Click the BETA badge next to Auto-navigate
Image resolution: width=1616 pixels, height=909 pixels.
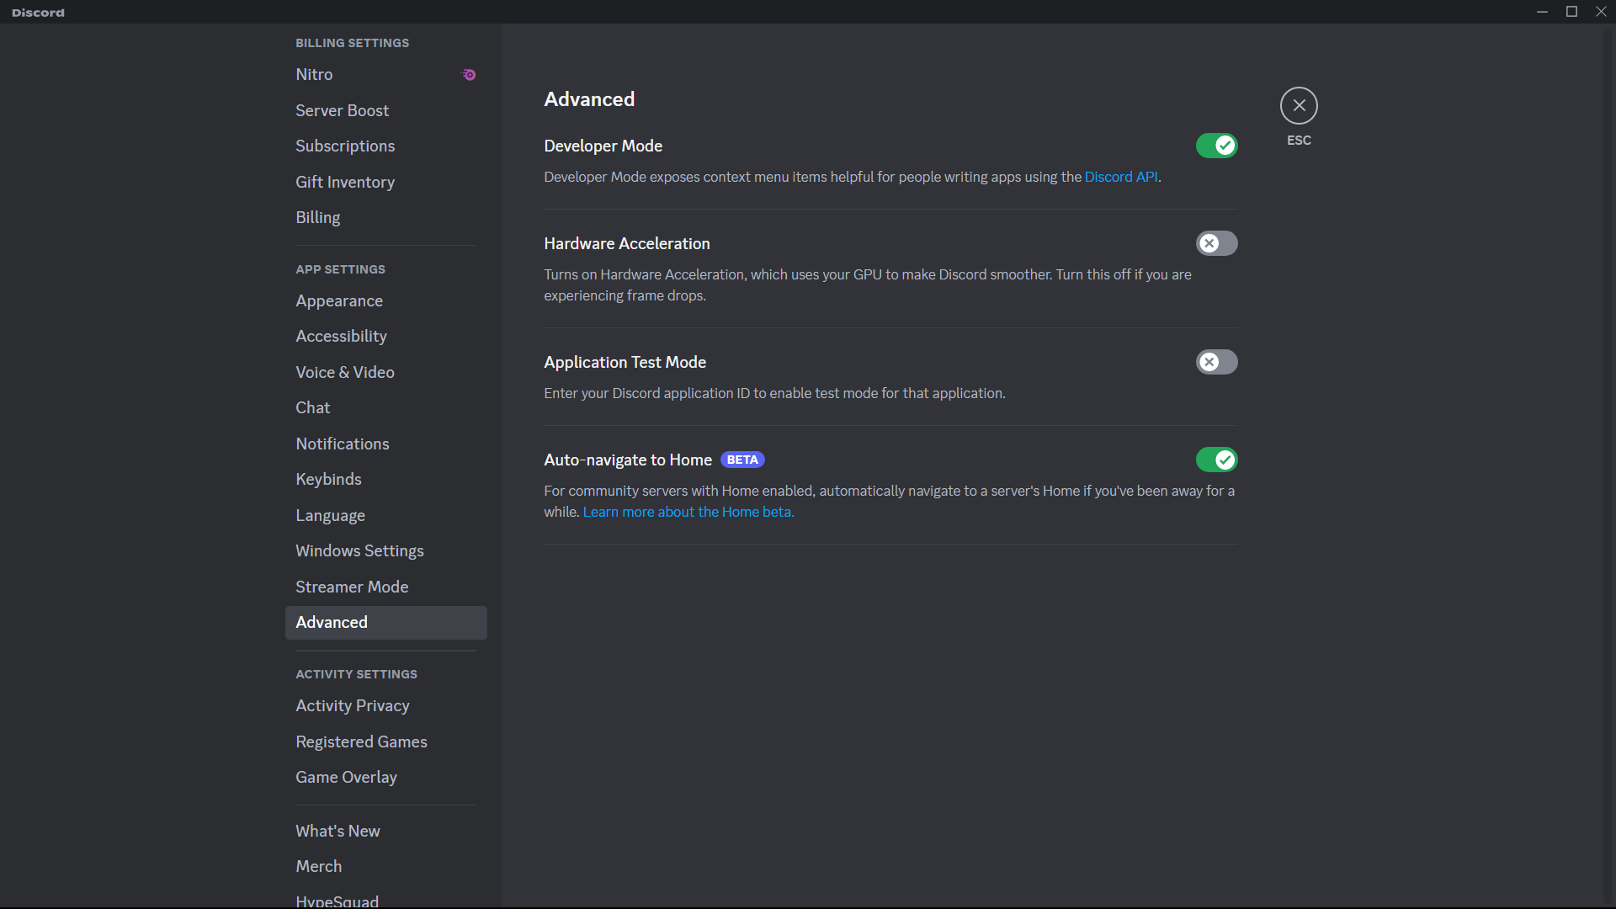(742, 460)
